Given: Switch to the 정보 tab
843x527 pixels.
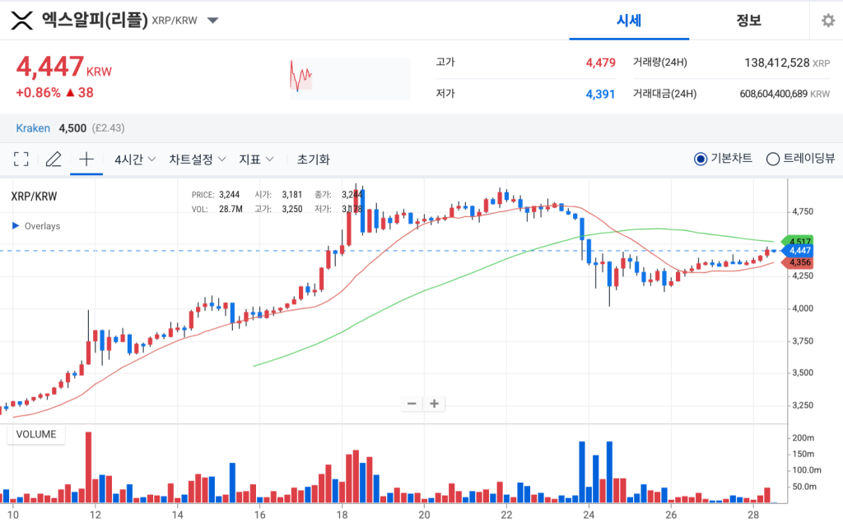Looking at the screenshot, I should click(x=748, y=21).
